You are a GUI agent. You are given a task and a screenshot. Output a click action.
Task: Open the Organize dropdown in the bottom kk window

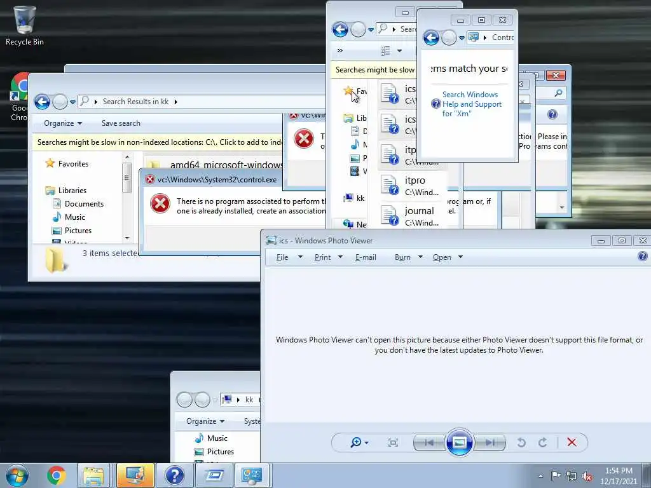[205, 421]
